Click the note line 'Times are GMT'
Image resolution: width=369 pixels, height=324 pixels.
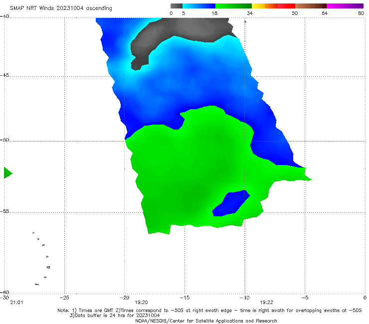(96, 311)
